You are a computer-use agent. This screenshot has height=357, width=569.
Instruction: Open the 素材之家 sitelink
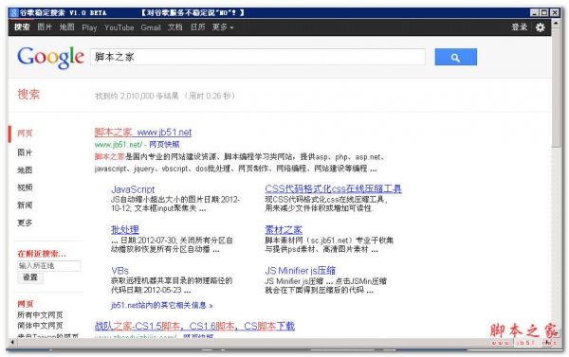pyautogui.click(x=284, y=229)
